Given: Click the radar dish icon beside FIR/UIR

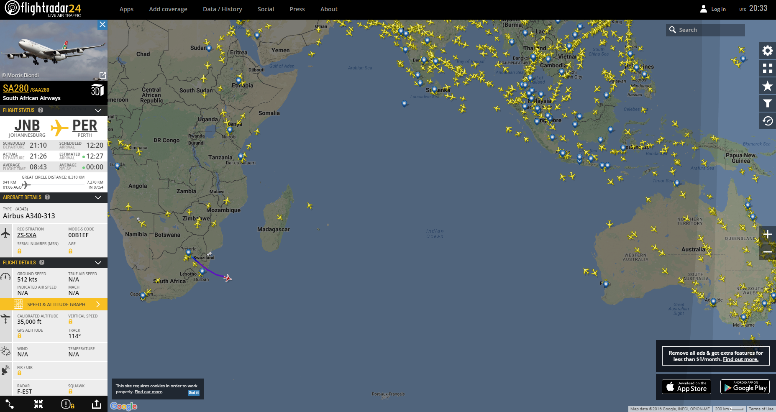Looking at the screenshot, I should point(6,370).
